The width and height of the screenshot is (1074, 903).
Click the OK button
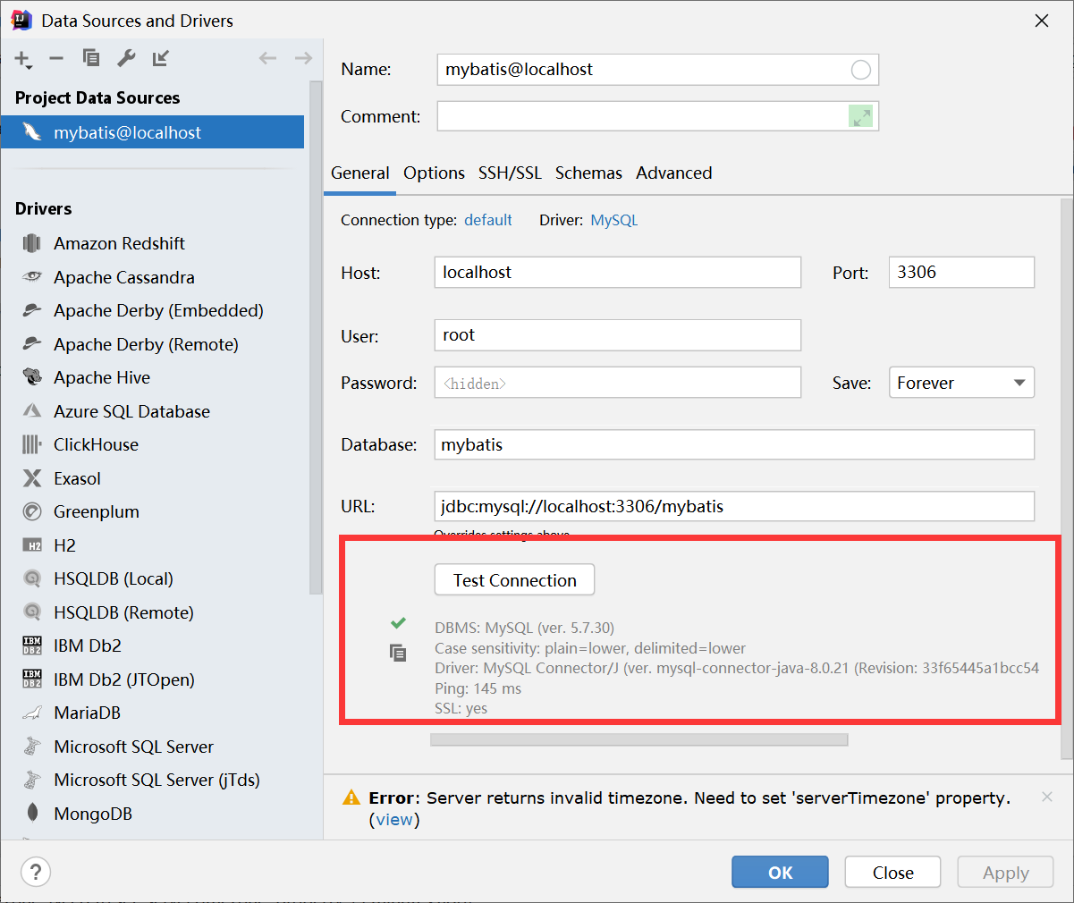780,873
